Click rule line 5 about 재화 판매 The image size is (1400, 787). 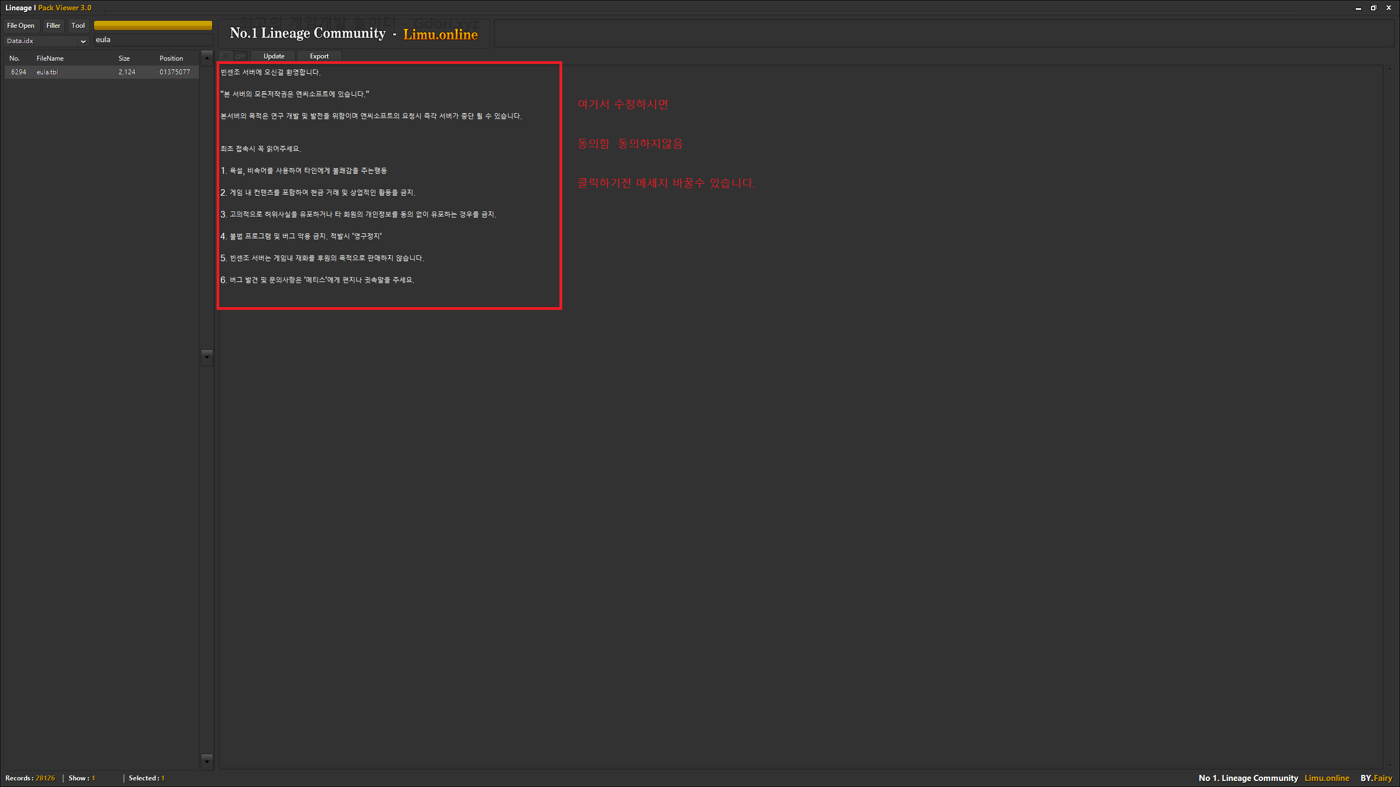click(322, 259)
